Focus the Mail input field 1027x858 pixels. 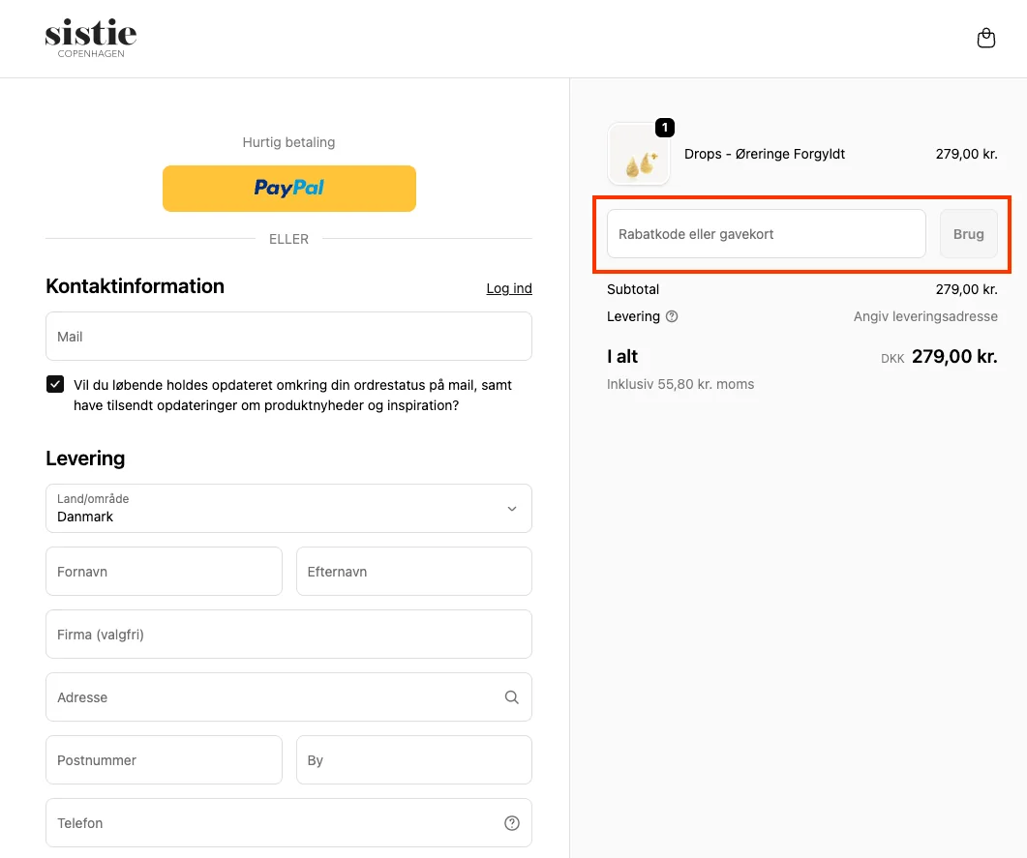[288, 337]
